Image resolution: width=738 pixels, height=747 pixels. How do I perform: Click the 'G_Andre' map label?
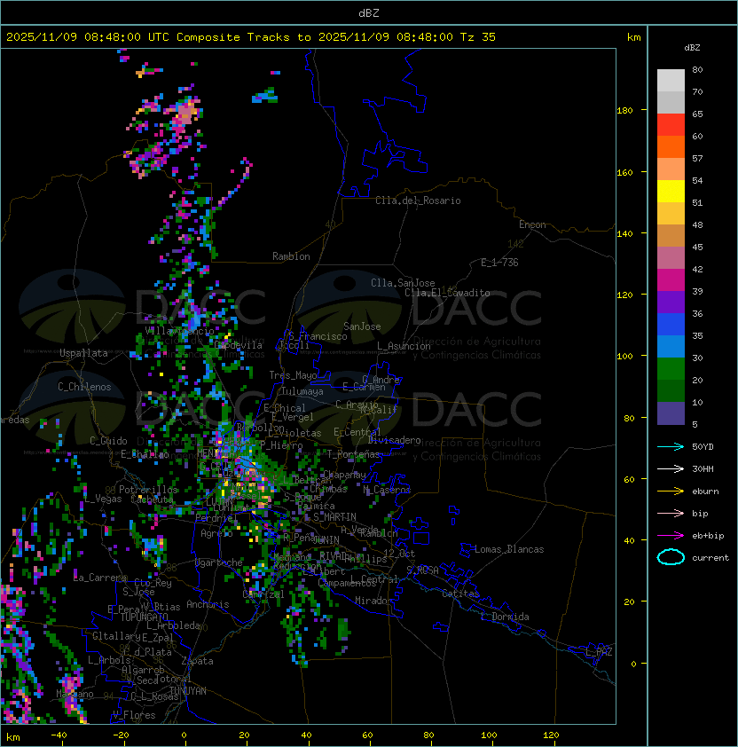pos(381,380)
